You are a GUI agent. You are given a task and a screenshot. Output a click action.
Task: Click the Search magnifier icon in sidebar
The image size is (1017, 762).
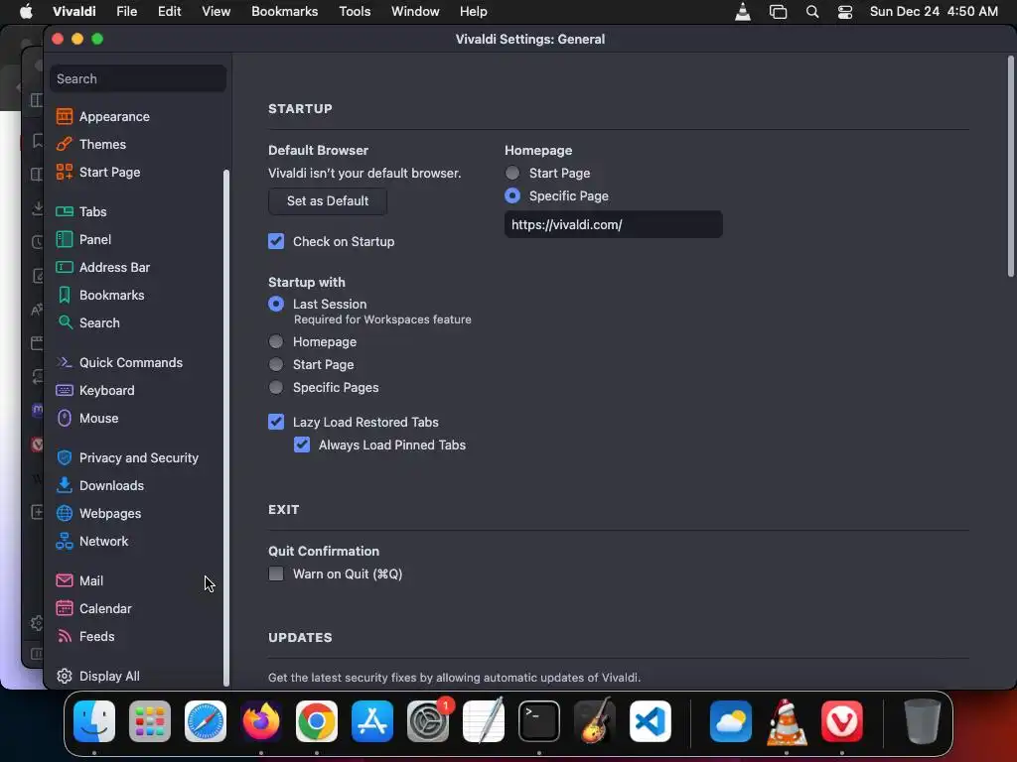(65, 322)
